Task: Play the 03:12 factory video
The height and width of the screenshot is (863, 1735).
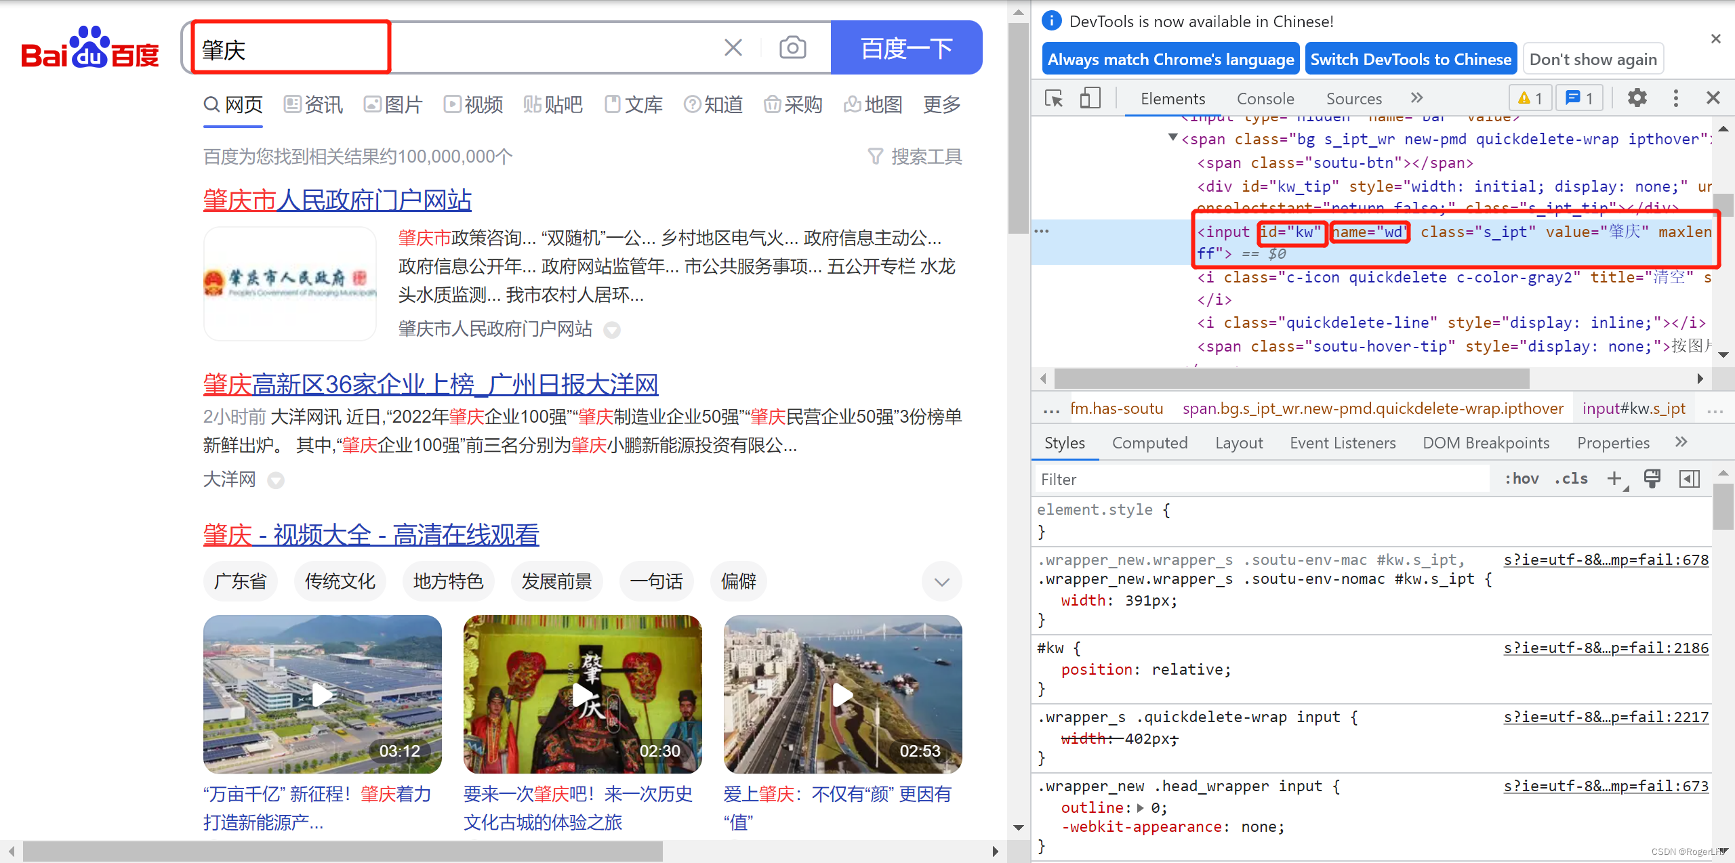Action: 323,694
